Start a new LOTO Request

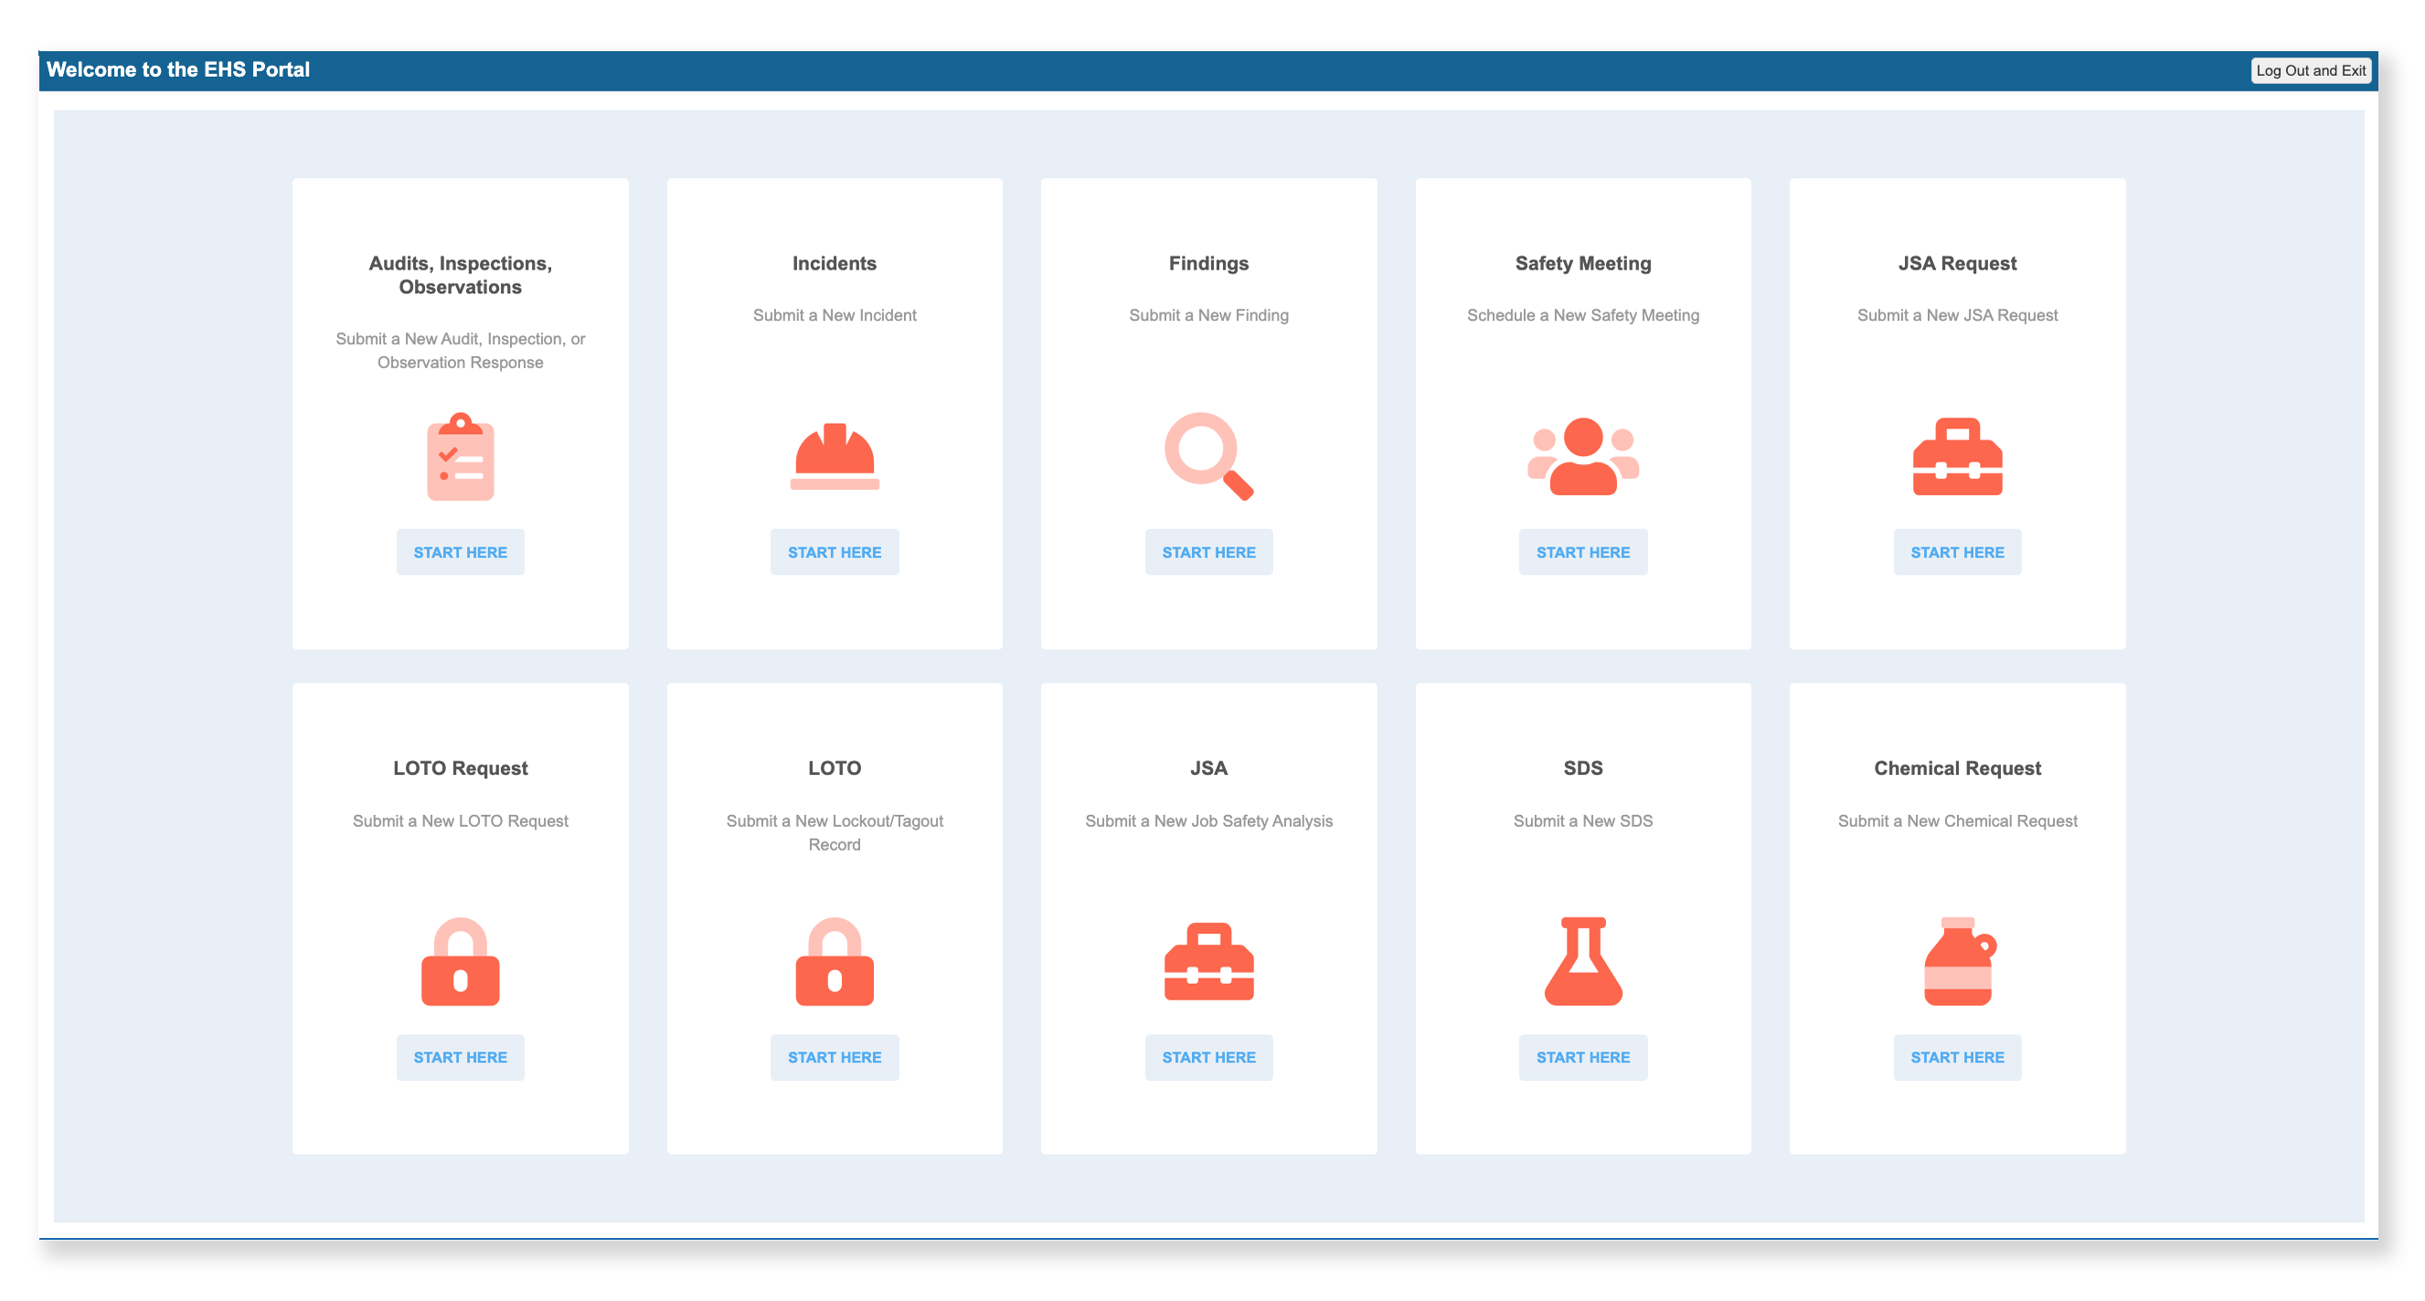(461, 1056)
